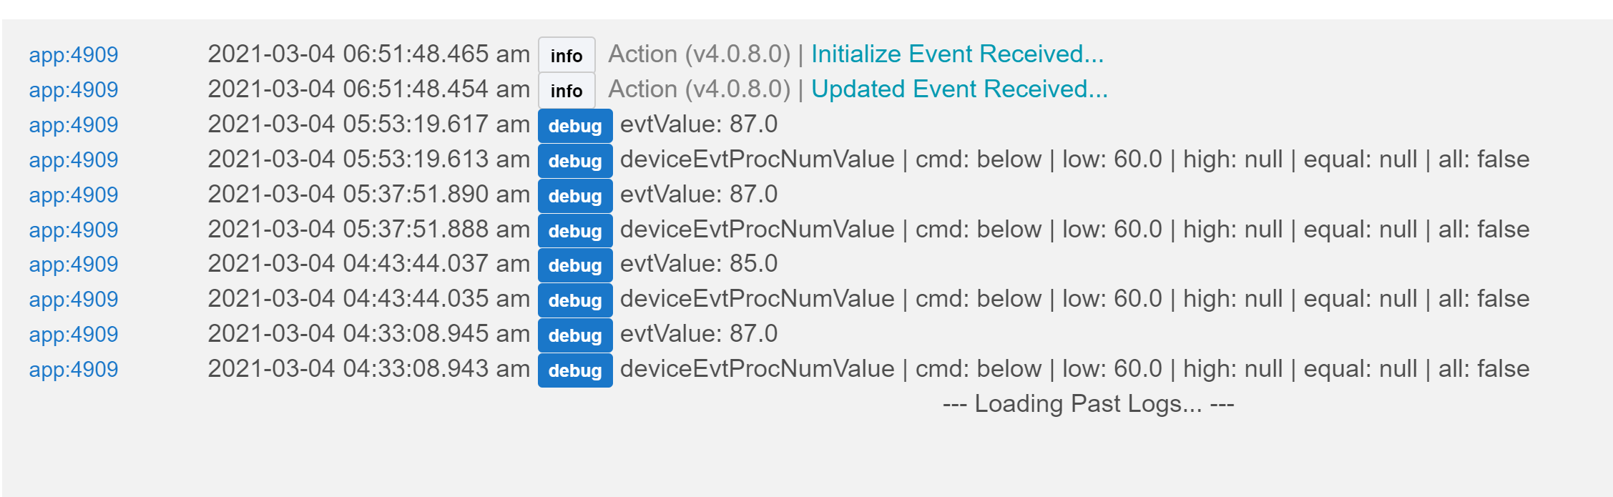Click the 2021-03-04 06:51:48.465 am timestamp

click(x=368, y=54)
